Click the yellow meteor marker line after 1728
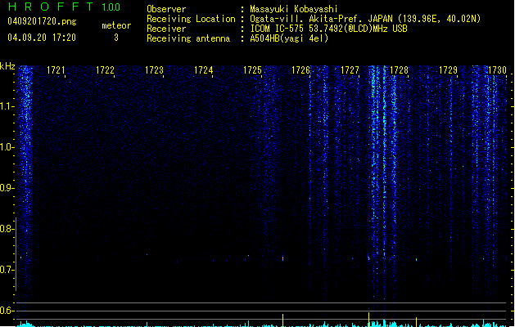The width and height of the screenshot is (515, 327). 416,322
